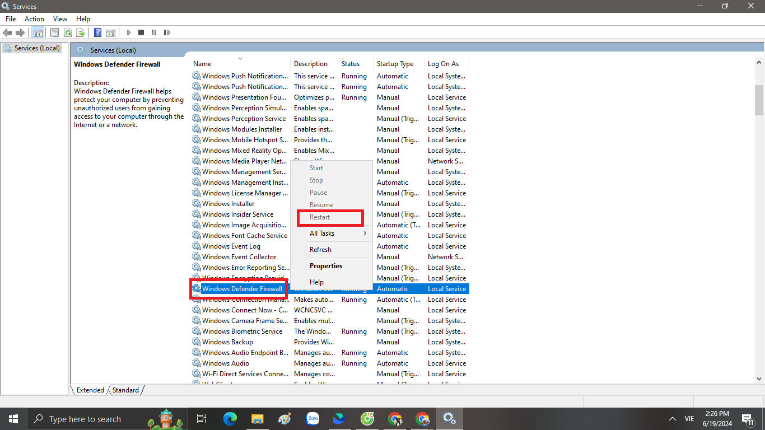Click the Forward arrow toolbar icon
This screenshot has width=765, height=430.
click(x=20, y=32)
